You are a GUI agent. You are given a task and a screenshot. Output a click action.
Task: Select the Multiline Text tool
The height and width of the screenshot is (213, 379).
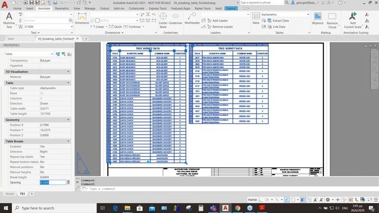9,20
